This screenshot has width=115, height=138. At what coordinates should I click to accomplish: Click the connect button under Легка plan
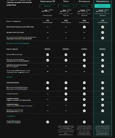66,6
